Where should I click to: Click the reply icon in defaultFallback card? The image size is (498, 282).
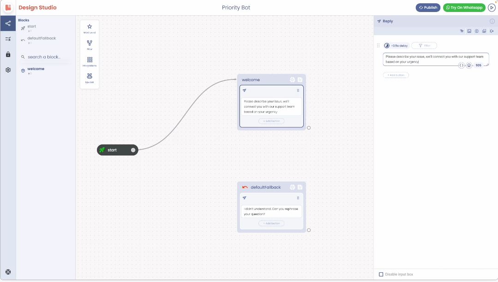(x=244, y=198)
